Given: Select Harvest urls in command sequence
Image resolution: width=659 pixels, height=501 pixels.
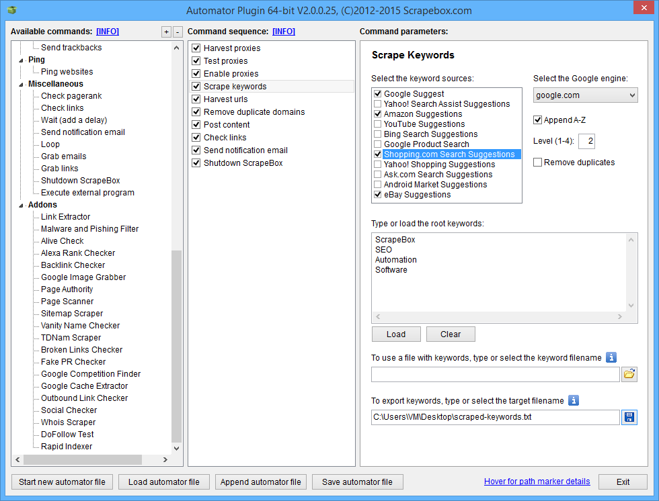Looking at the screenshot, I should (x=225, y=99).
